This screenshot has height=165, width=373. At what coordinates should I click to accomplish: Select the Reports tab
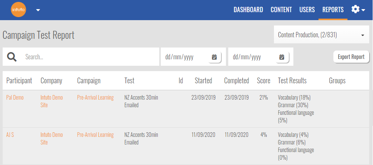333,10
